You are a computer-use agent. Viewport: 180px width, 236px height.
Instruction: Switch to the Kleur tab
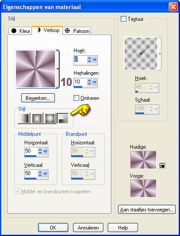point(20,31)
